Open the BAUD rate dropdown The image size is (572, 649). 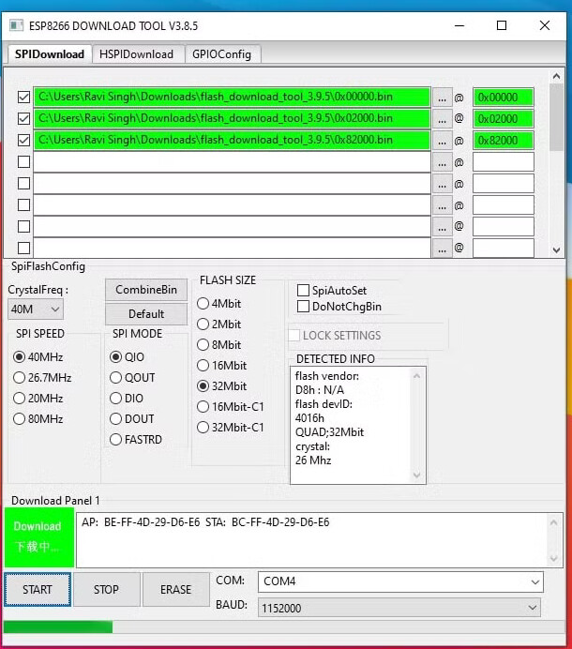coord(399,608)
